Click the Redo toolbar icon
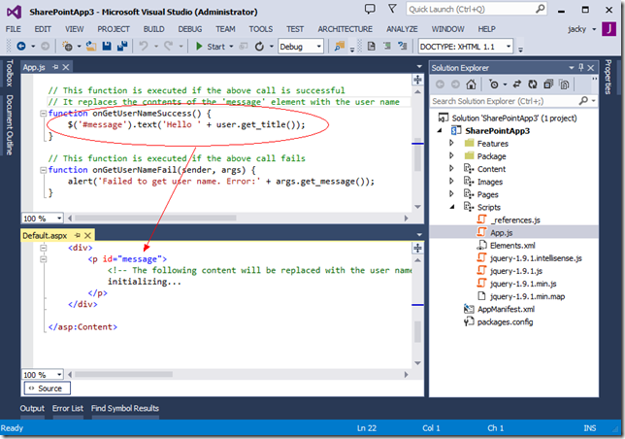 (x=169, y=47)
